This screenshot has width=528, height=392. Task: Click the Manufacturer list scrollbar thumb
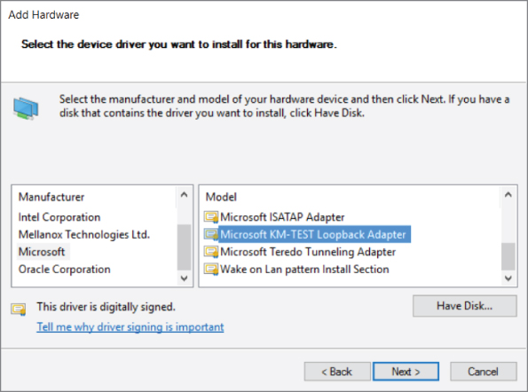[x=185, y=247]
